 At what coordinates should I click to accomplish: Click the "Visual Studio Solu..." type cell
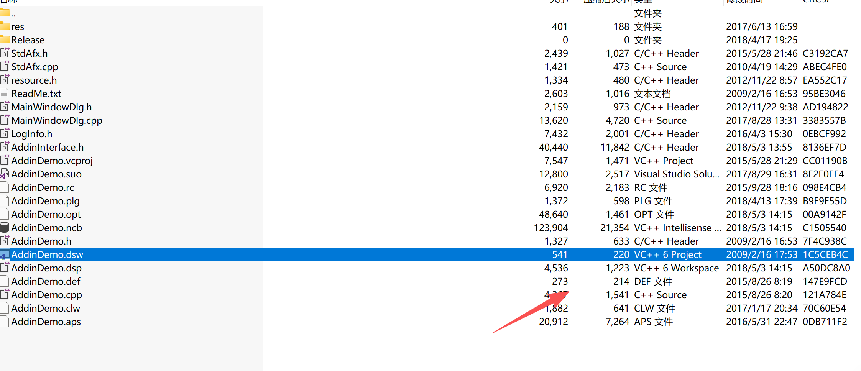click(677, 174)
